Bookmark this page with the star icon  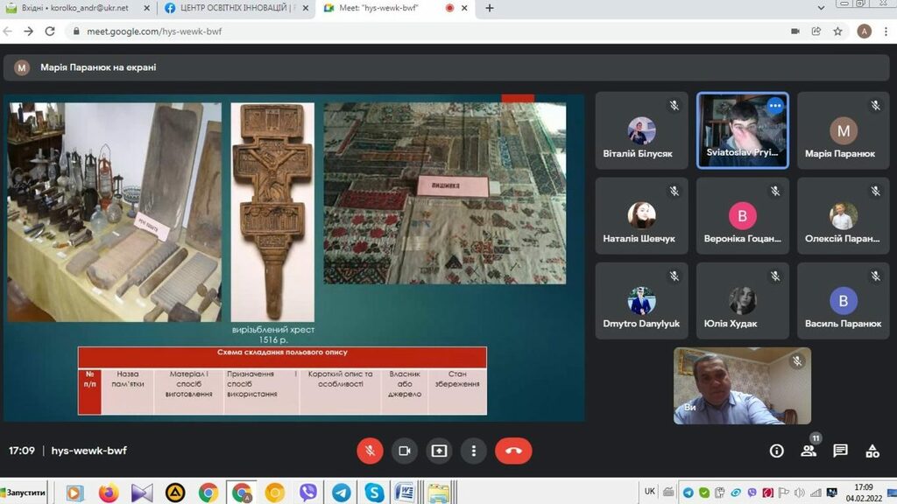click(x=837, y=31)
